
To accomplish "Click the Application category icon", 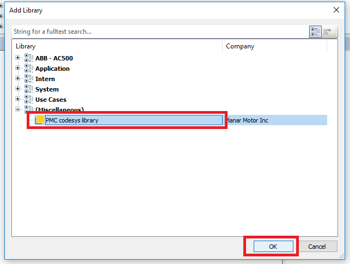I will (x=29, y=69).
